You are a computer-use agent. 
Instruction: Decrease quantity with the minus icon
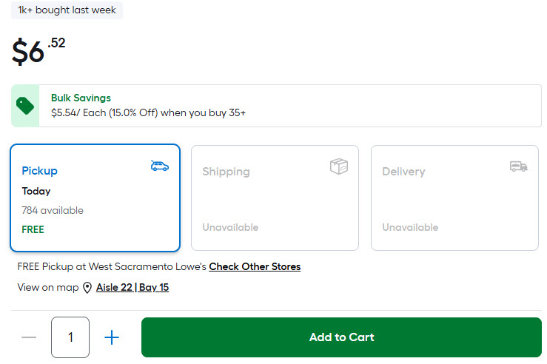click(x=29, y=337)
